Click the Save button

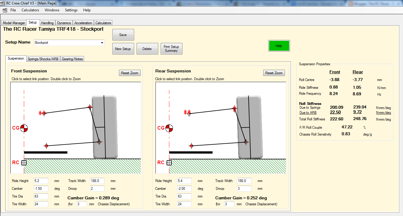click(x=123, y=35)
